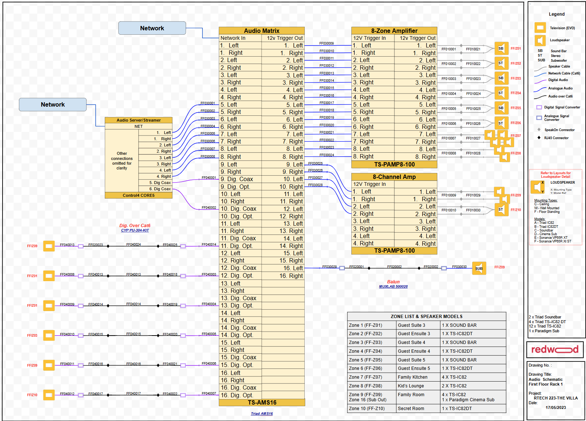Click the SUB subwoofer speaker icon
Viewport: 586px width, 421px height.
[479, 268]
